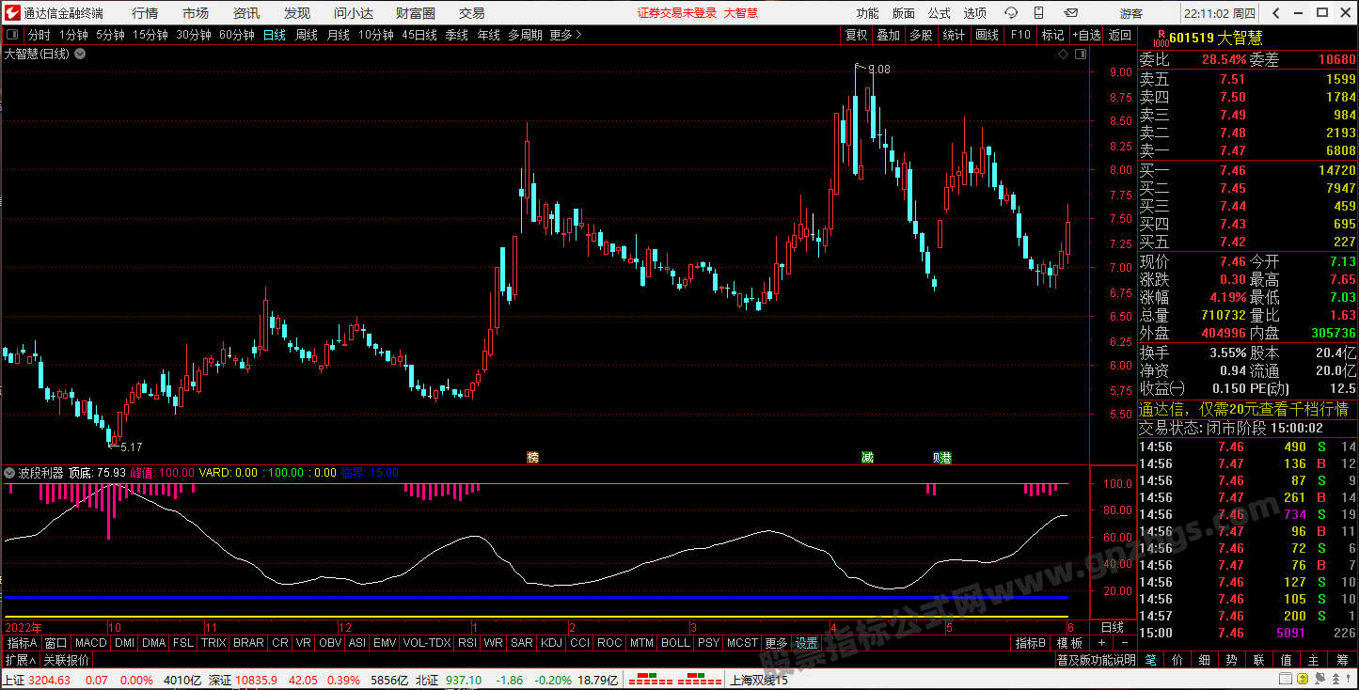
Task: Open the 公式 menu
Action: click(x=940, y=13)
